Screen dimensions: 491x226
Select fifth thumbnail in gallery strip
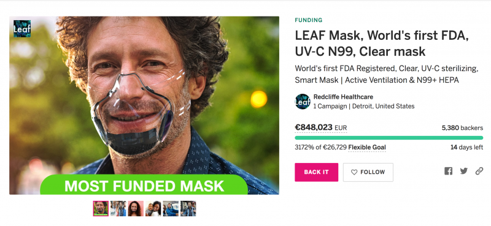click(171, 208)
